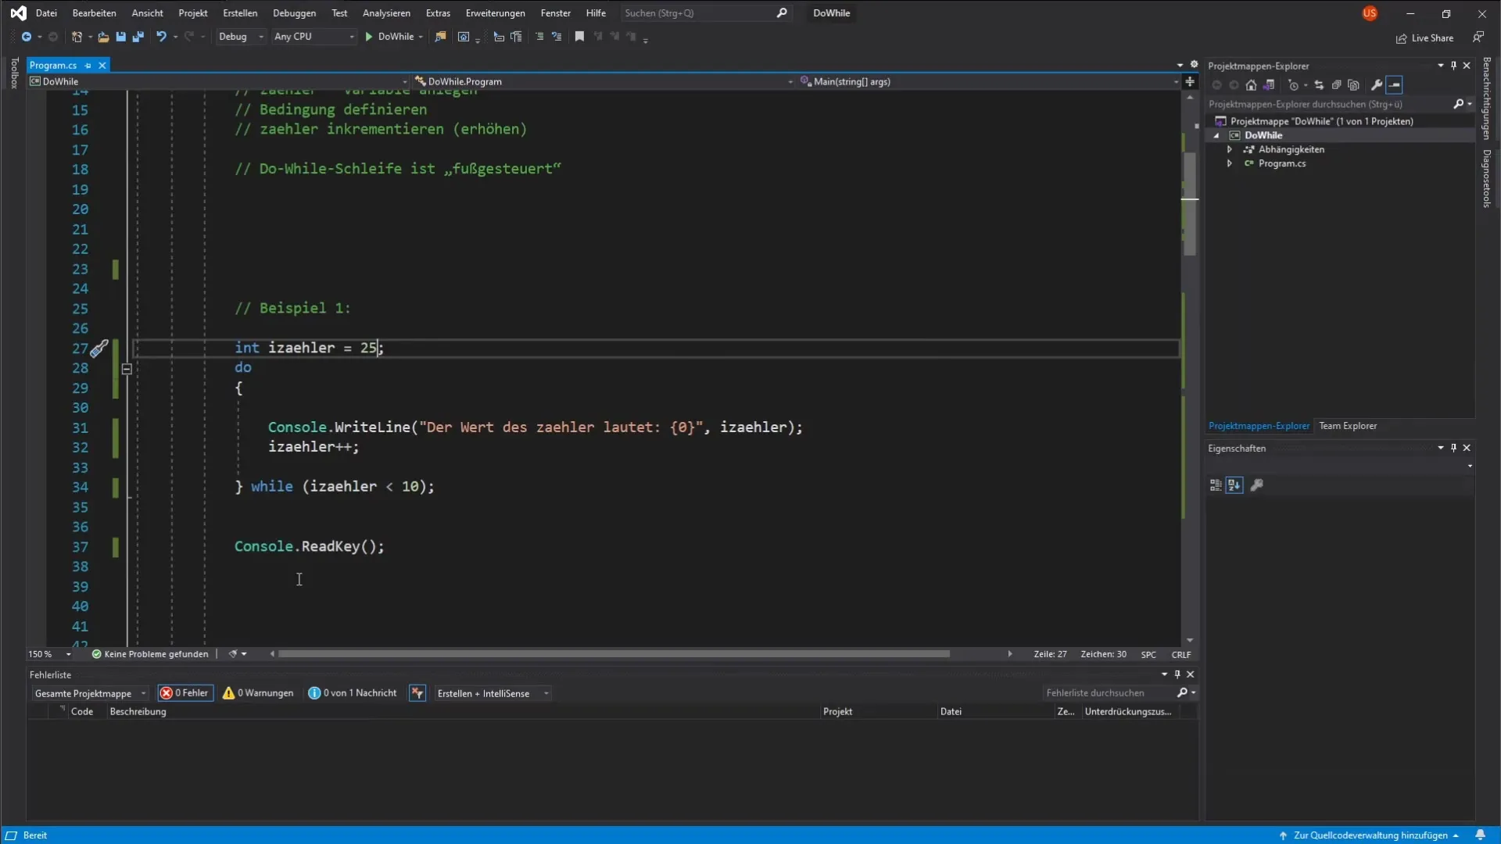Image resolution: width=1501 pixels, height=844 pixels.
Task: Toggle preview selected items button
Action: pos(1395,85)
